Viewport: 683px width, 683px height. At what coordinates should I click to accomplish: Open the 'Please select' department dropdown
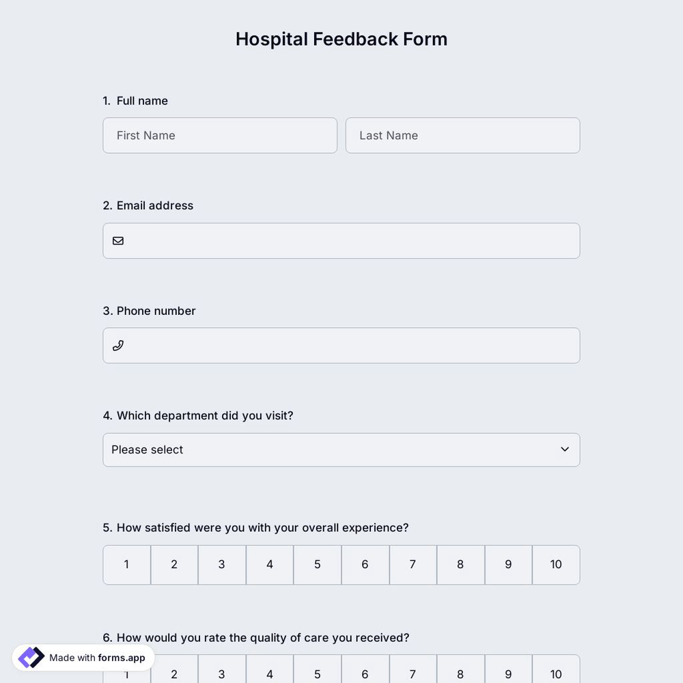(x=341, y=449)
